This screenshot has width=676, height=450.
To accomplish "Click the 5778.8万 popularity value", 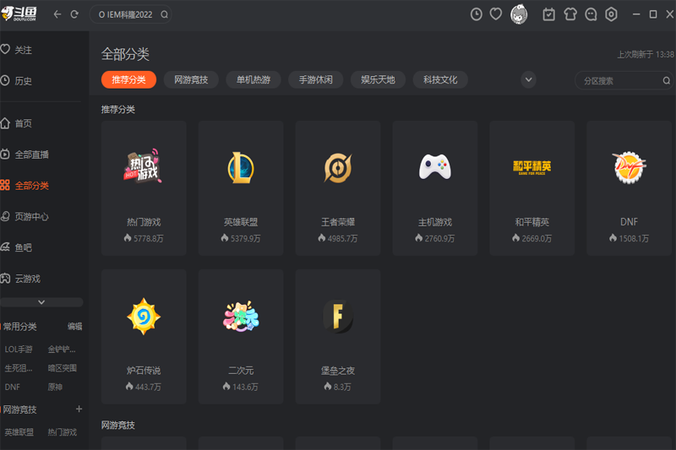I will pos(149,238).
